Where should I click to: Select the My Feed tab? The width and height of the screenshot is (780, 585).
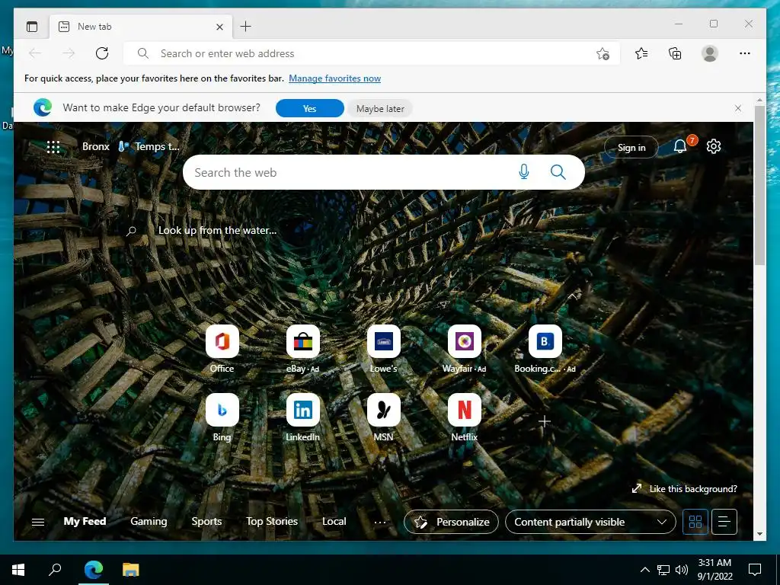click(85, 521)
